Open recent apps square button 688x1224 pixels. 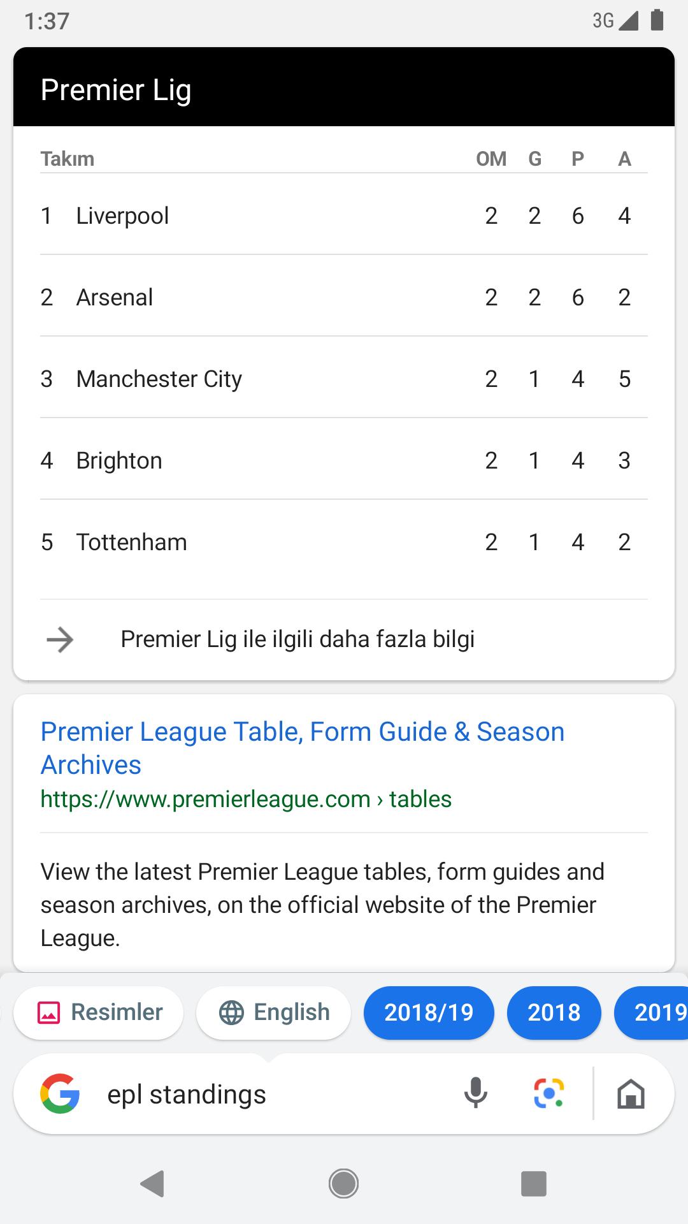tap(534, 1184)
